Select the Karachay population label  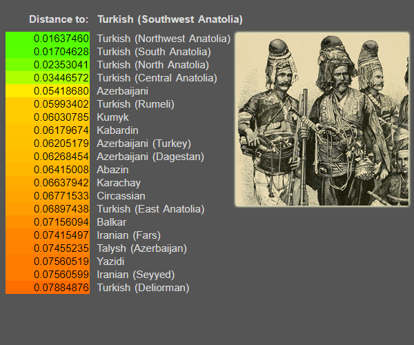119,183
